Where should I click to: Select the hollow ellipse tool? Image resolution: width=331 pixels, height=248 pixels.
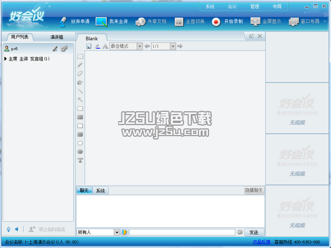pyautogui.click(x=80, y=143)
